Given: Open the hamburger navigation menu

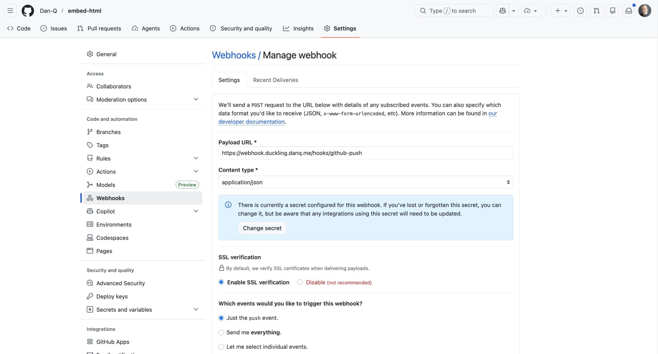Looking at the screenshot, I should [10, 11].
